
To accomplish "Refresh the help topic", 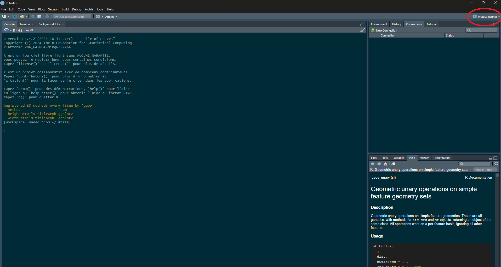I will 496,163.
